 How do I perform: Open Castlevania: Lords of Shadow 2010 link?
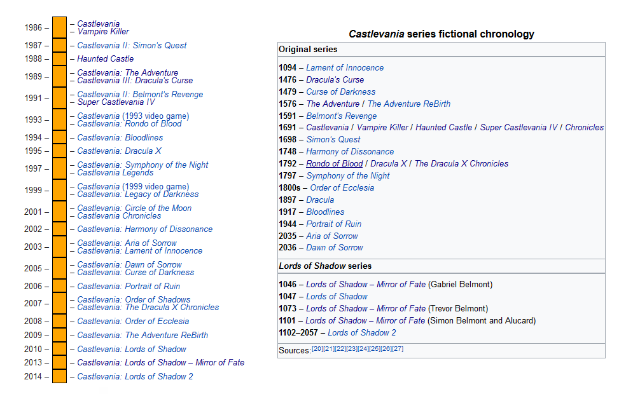coord(132,350)
